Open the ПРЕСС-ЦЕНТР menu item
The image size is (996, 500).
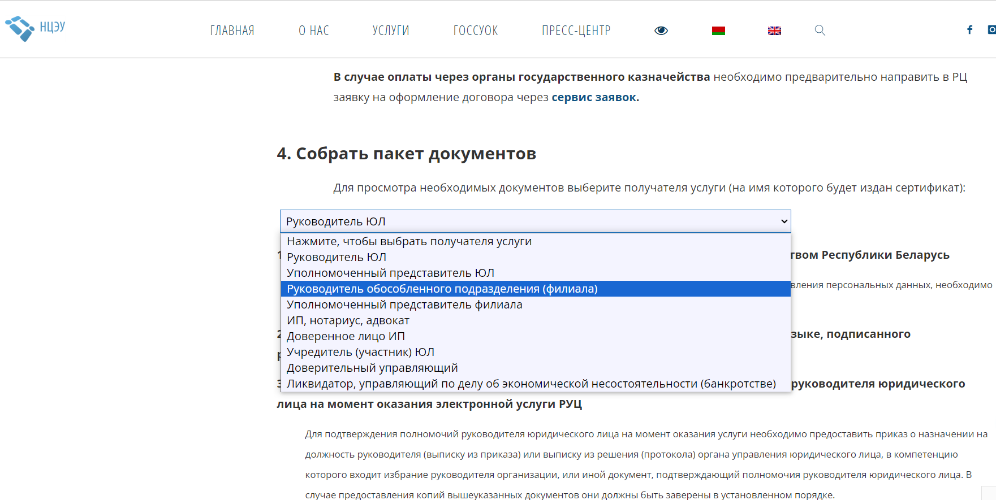click(x=576, y=31)
